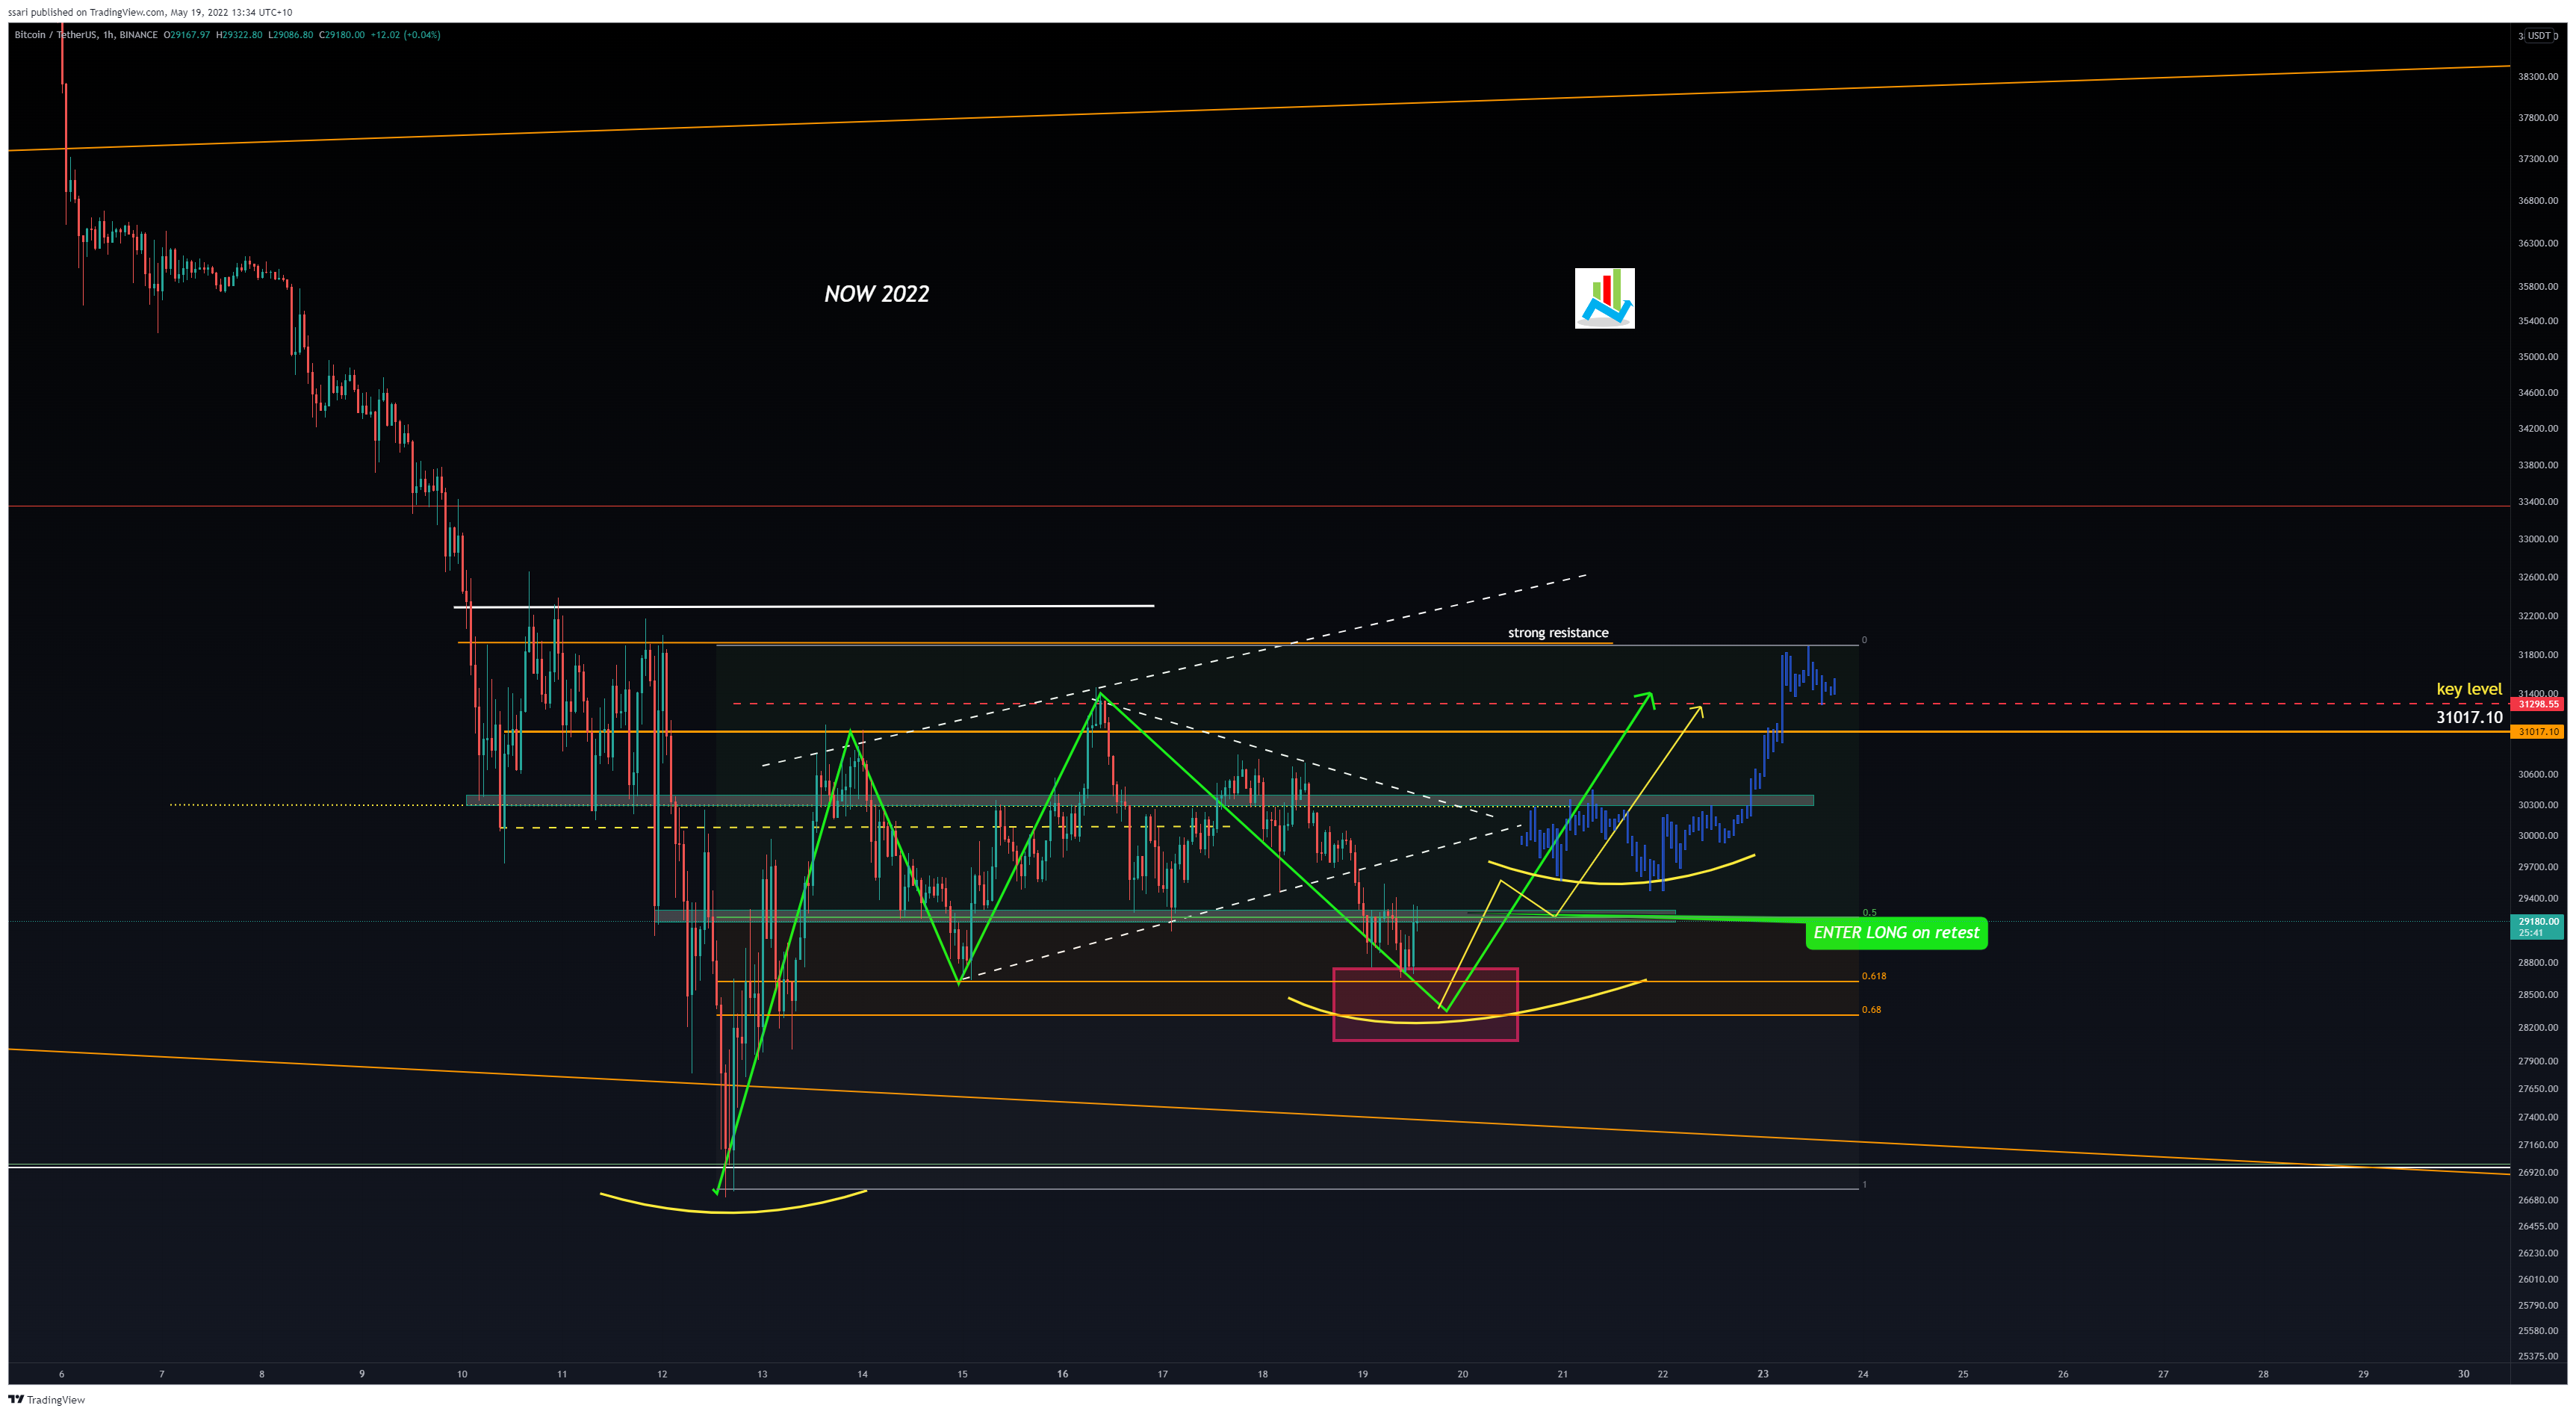Image resolution: width=2576 pixels, height=1414 pixels.
Task: Click the green 'ENTER LONG on retest' label
Action: pos(1896,933)
